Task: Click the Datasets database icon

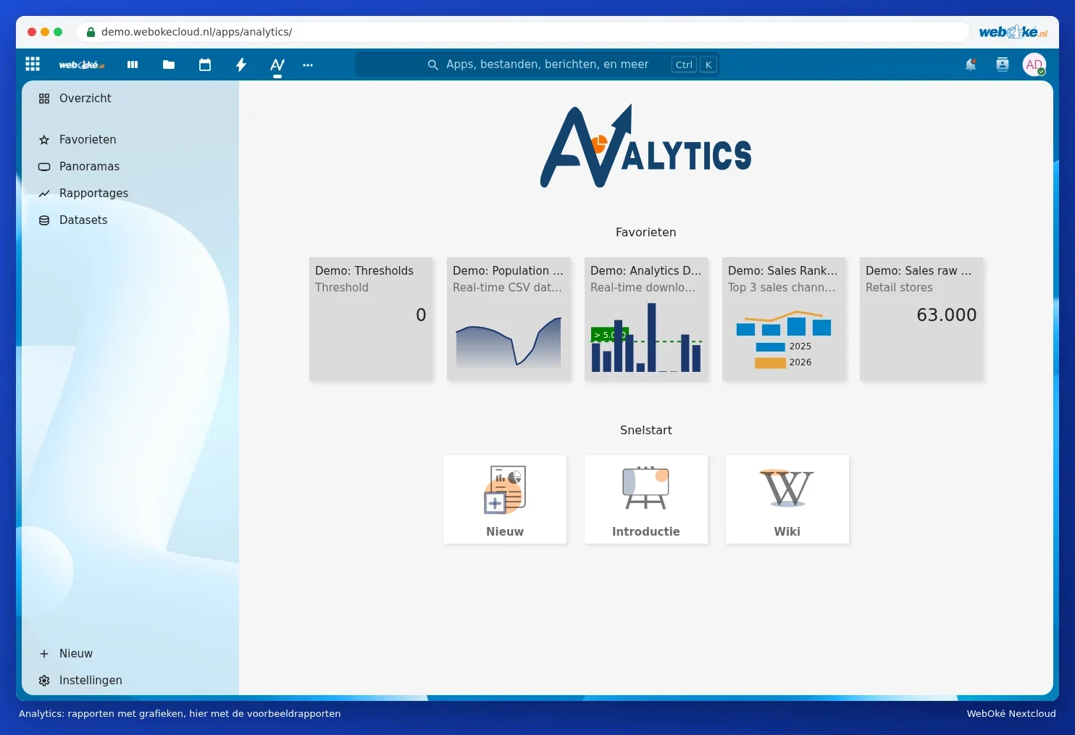Action: [x=44, y=220]
